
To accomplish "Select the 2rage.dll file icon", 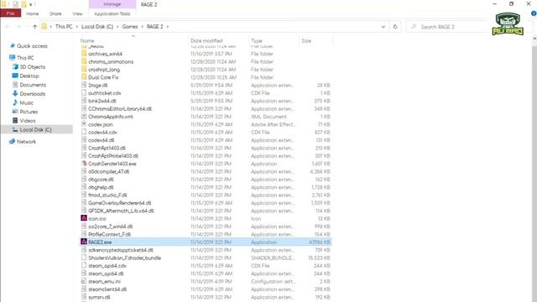I will click(84, 85).
